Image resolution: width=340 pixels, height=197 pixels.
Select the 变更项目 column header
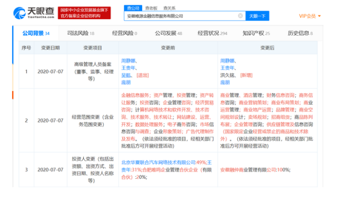coord(92,48)
